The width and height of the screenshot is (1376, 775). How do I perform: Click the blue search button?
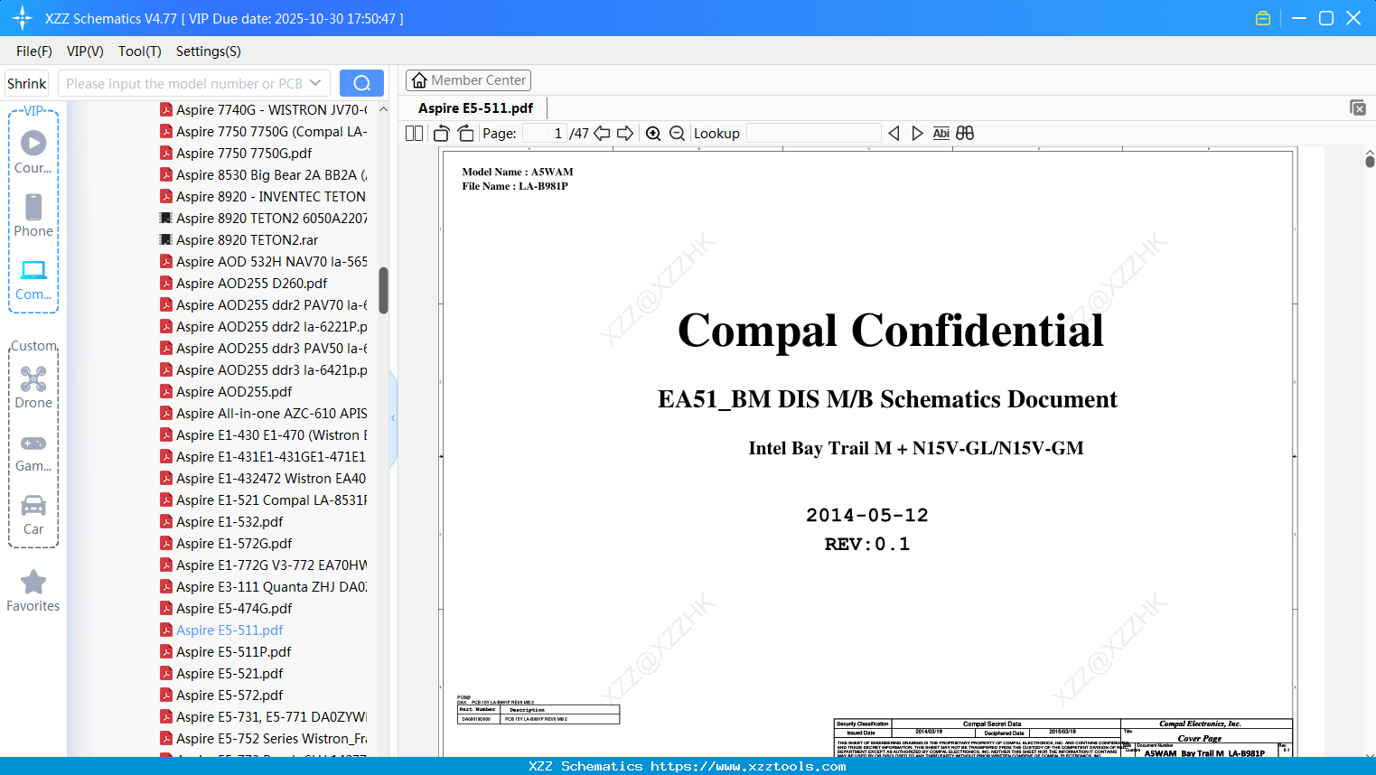click(x=361, y=83)
